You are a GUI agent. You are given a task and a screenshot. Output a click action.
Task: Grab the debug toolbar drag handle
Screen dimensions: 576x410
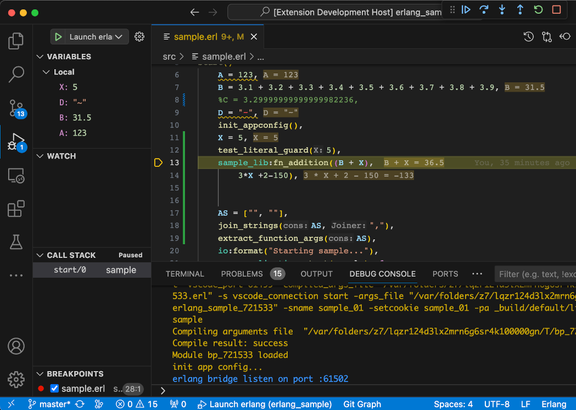pos(452,9)
